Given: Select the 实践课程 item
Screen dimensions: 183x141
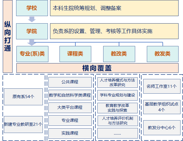Looking at the screenshot, I should (70, 133).
